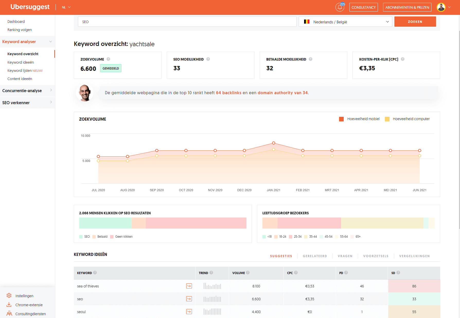Click the Consultancy button

pos(364,7)
